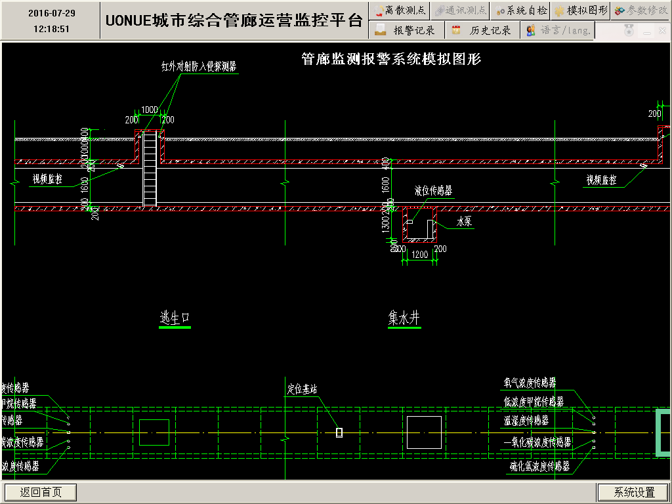Click the 通讯测点 communication points icon

tap(440, 10)
